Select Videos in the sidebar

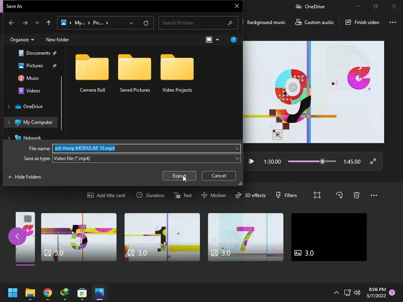(33, 91)
